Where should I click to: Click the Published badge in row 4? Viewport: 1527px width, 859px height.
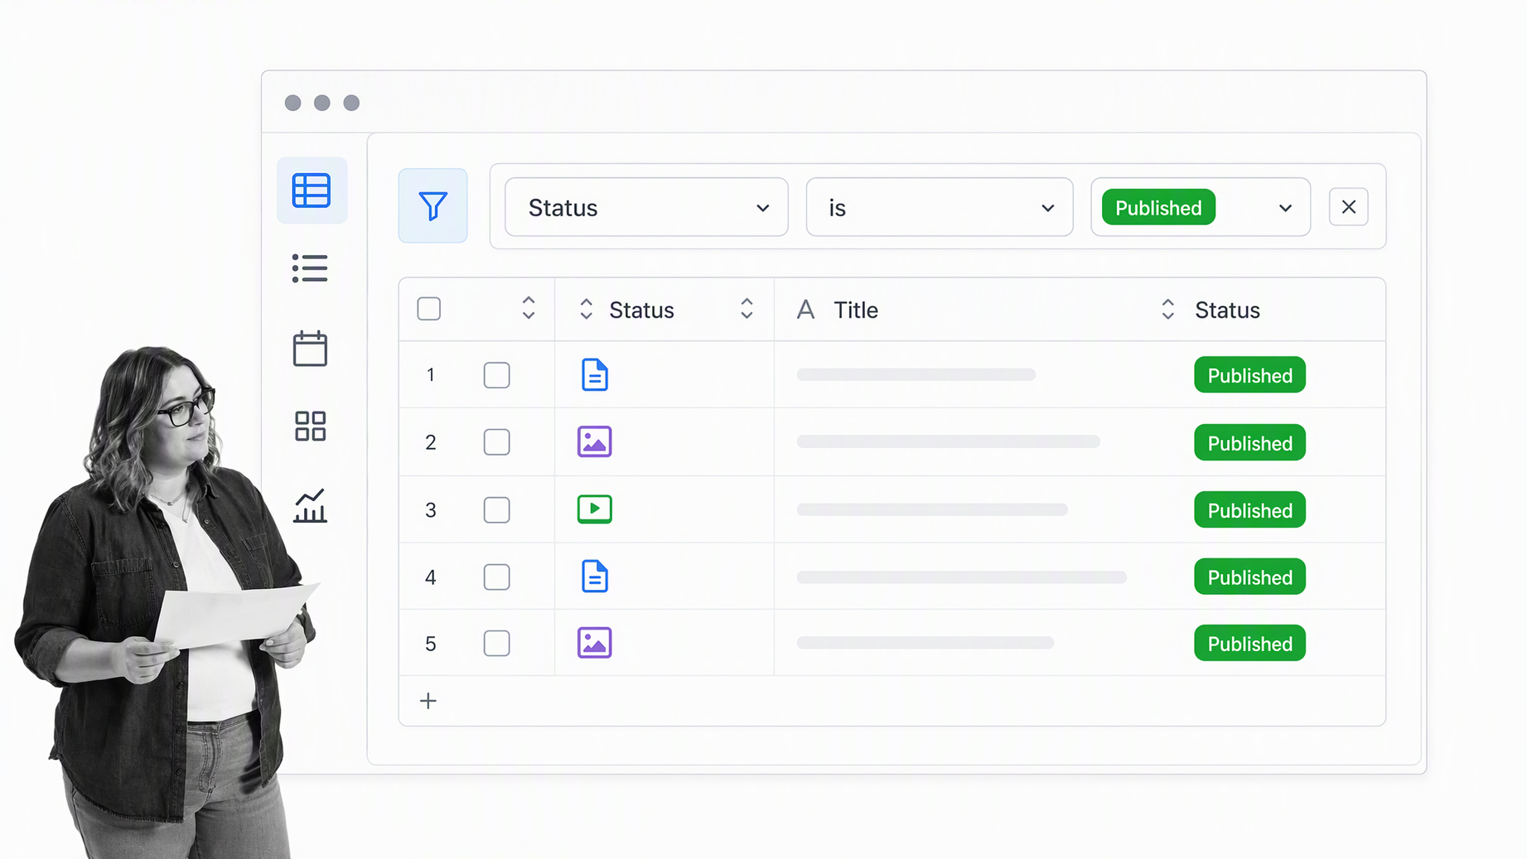[1249, 577]
